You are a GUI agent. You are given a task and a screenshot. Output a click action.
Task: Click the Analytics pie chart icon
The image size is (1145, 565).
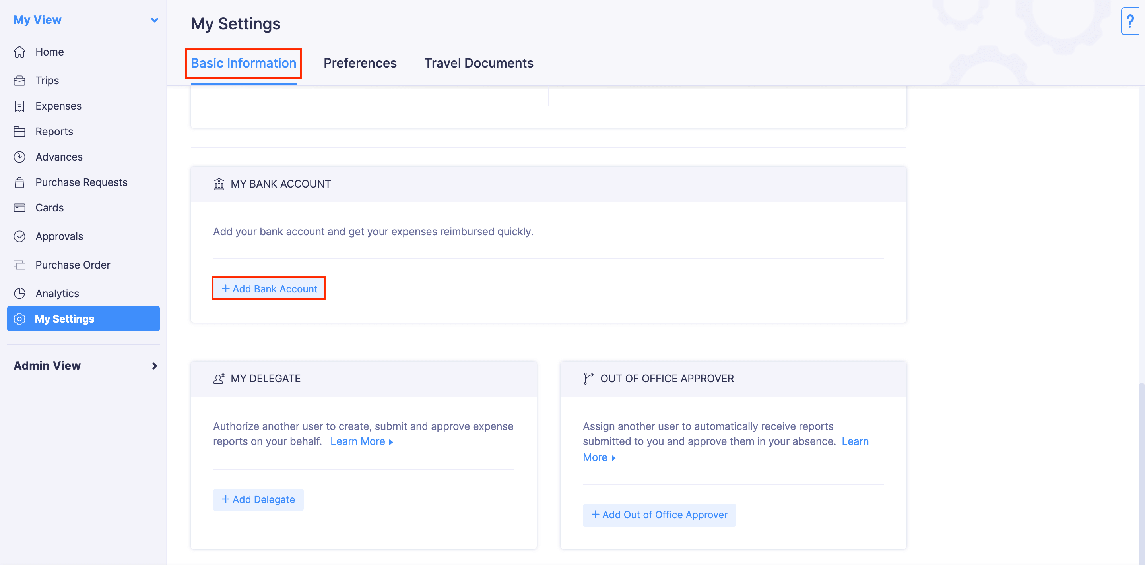coord(19,293)
